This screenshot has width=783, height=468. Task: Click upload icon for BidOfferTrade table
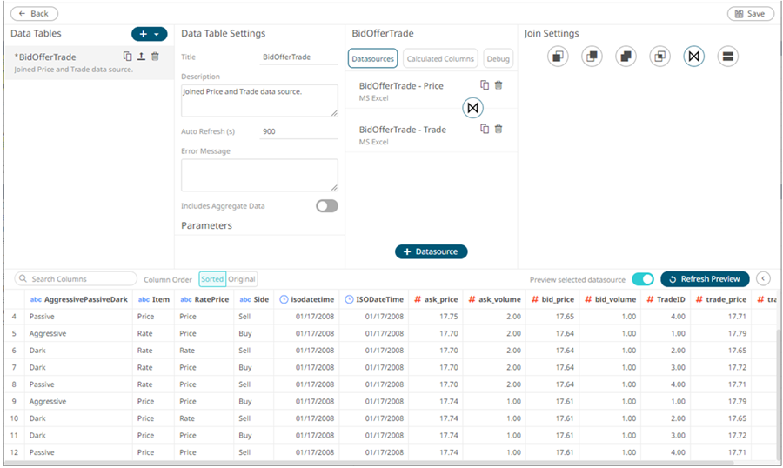(x=141, y=57)
